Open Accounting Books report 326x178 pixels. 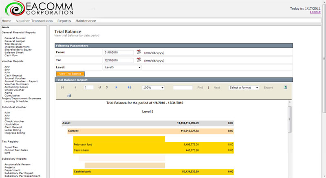click(16, 87)
